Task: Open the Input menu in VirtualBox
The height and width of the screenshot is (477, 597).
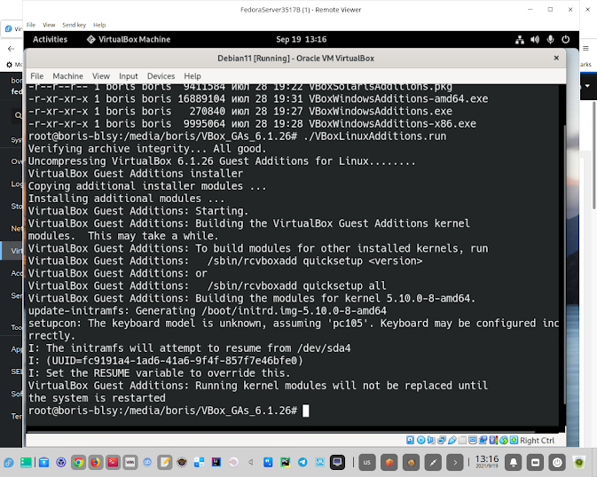Action: click(x=129, y=76)
